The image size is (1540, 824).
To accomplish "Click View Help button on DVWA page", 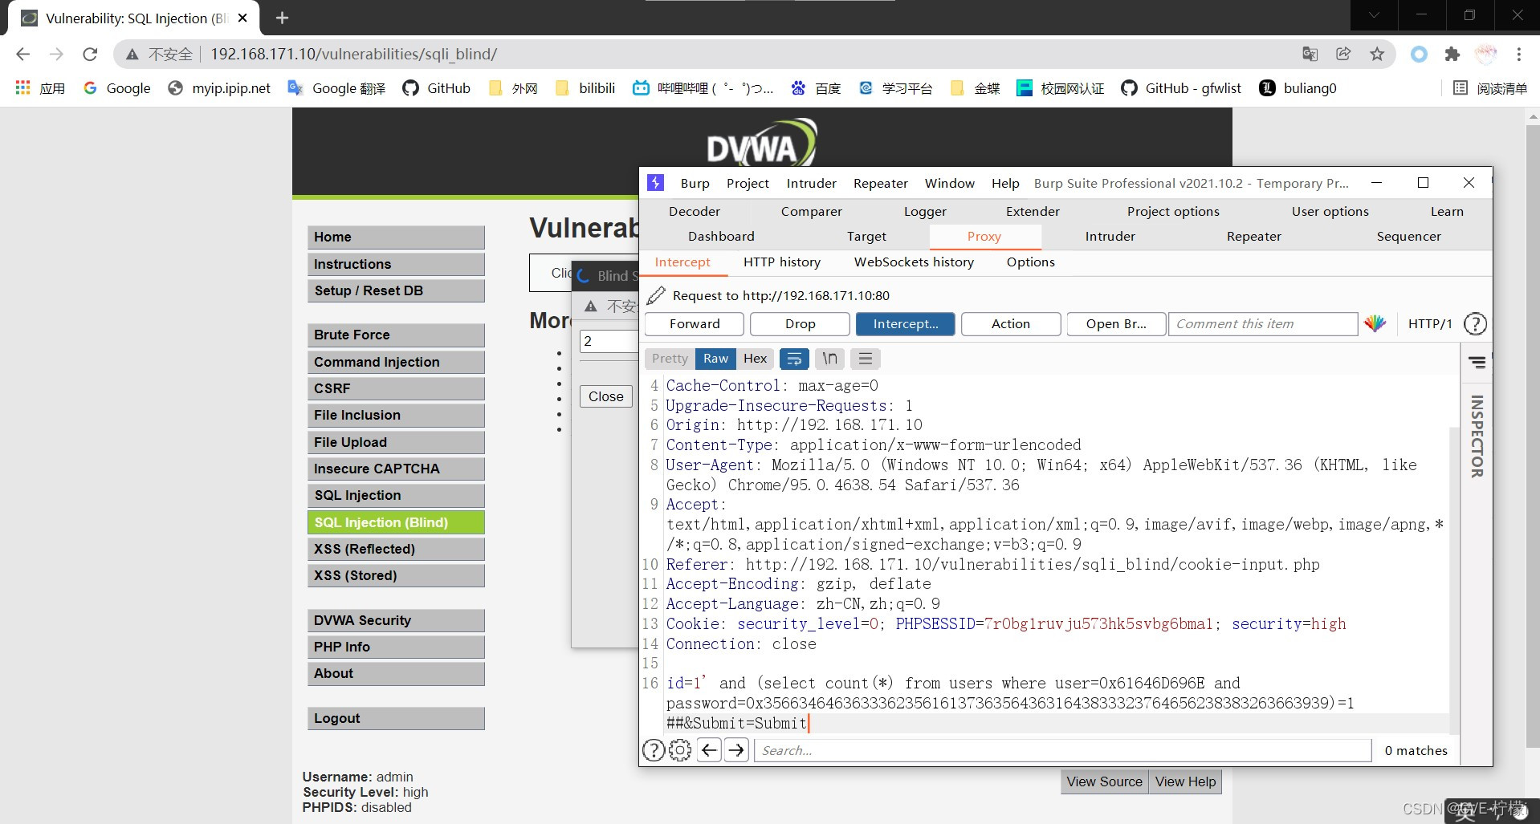I will coord(1185,781).
